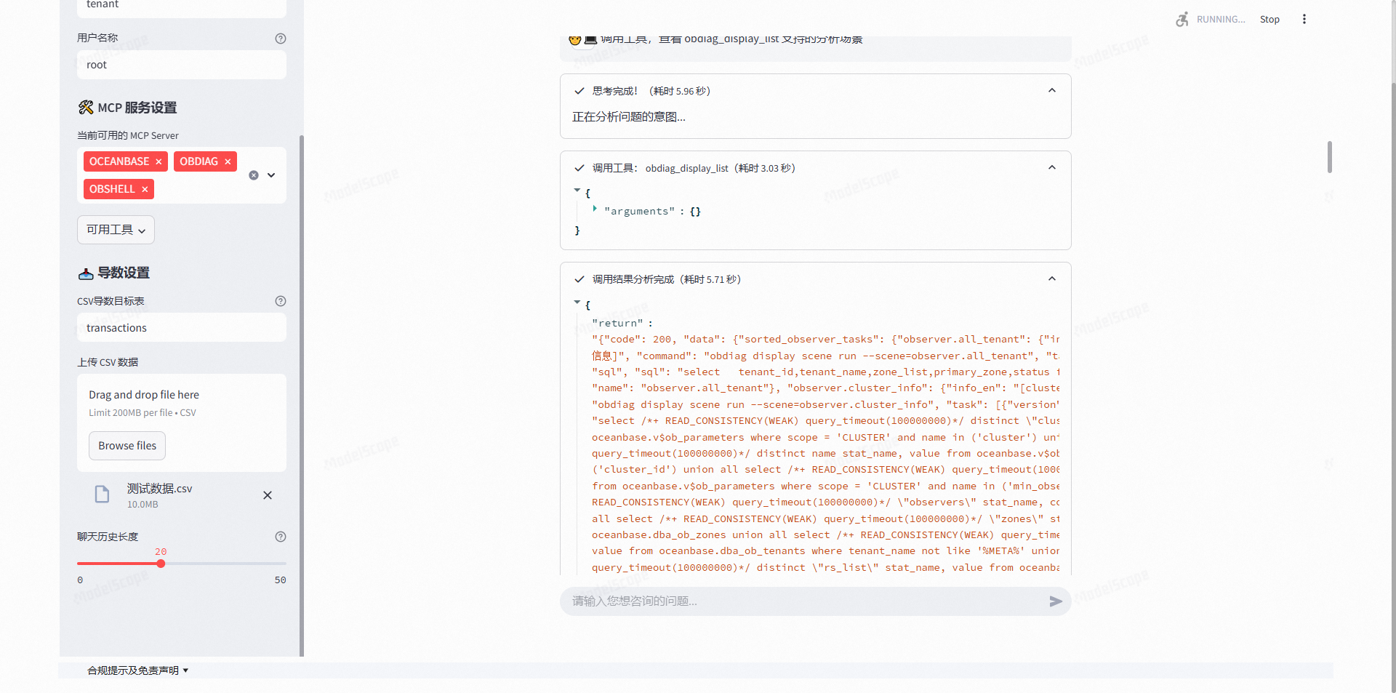The width and height of the screenshot is (1396, 693).
Task: Click the help icon beside 聊天历史长度
Action: 281,537
